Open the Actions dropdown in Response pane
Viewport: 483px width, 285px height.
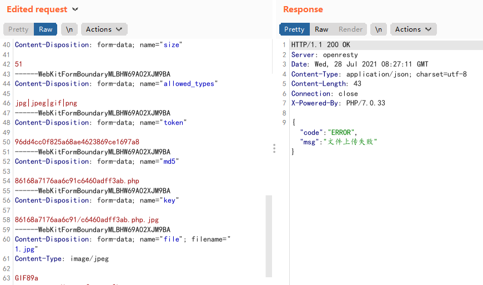pyautogui.click(x=414, y=29)
